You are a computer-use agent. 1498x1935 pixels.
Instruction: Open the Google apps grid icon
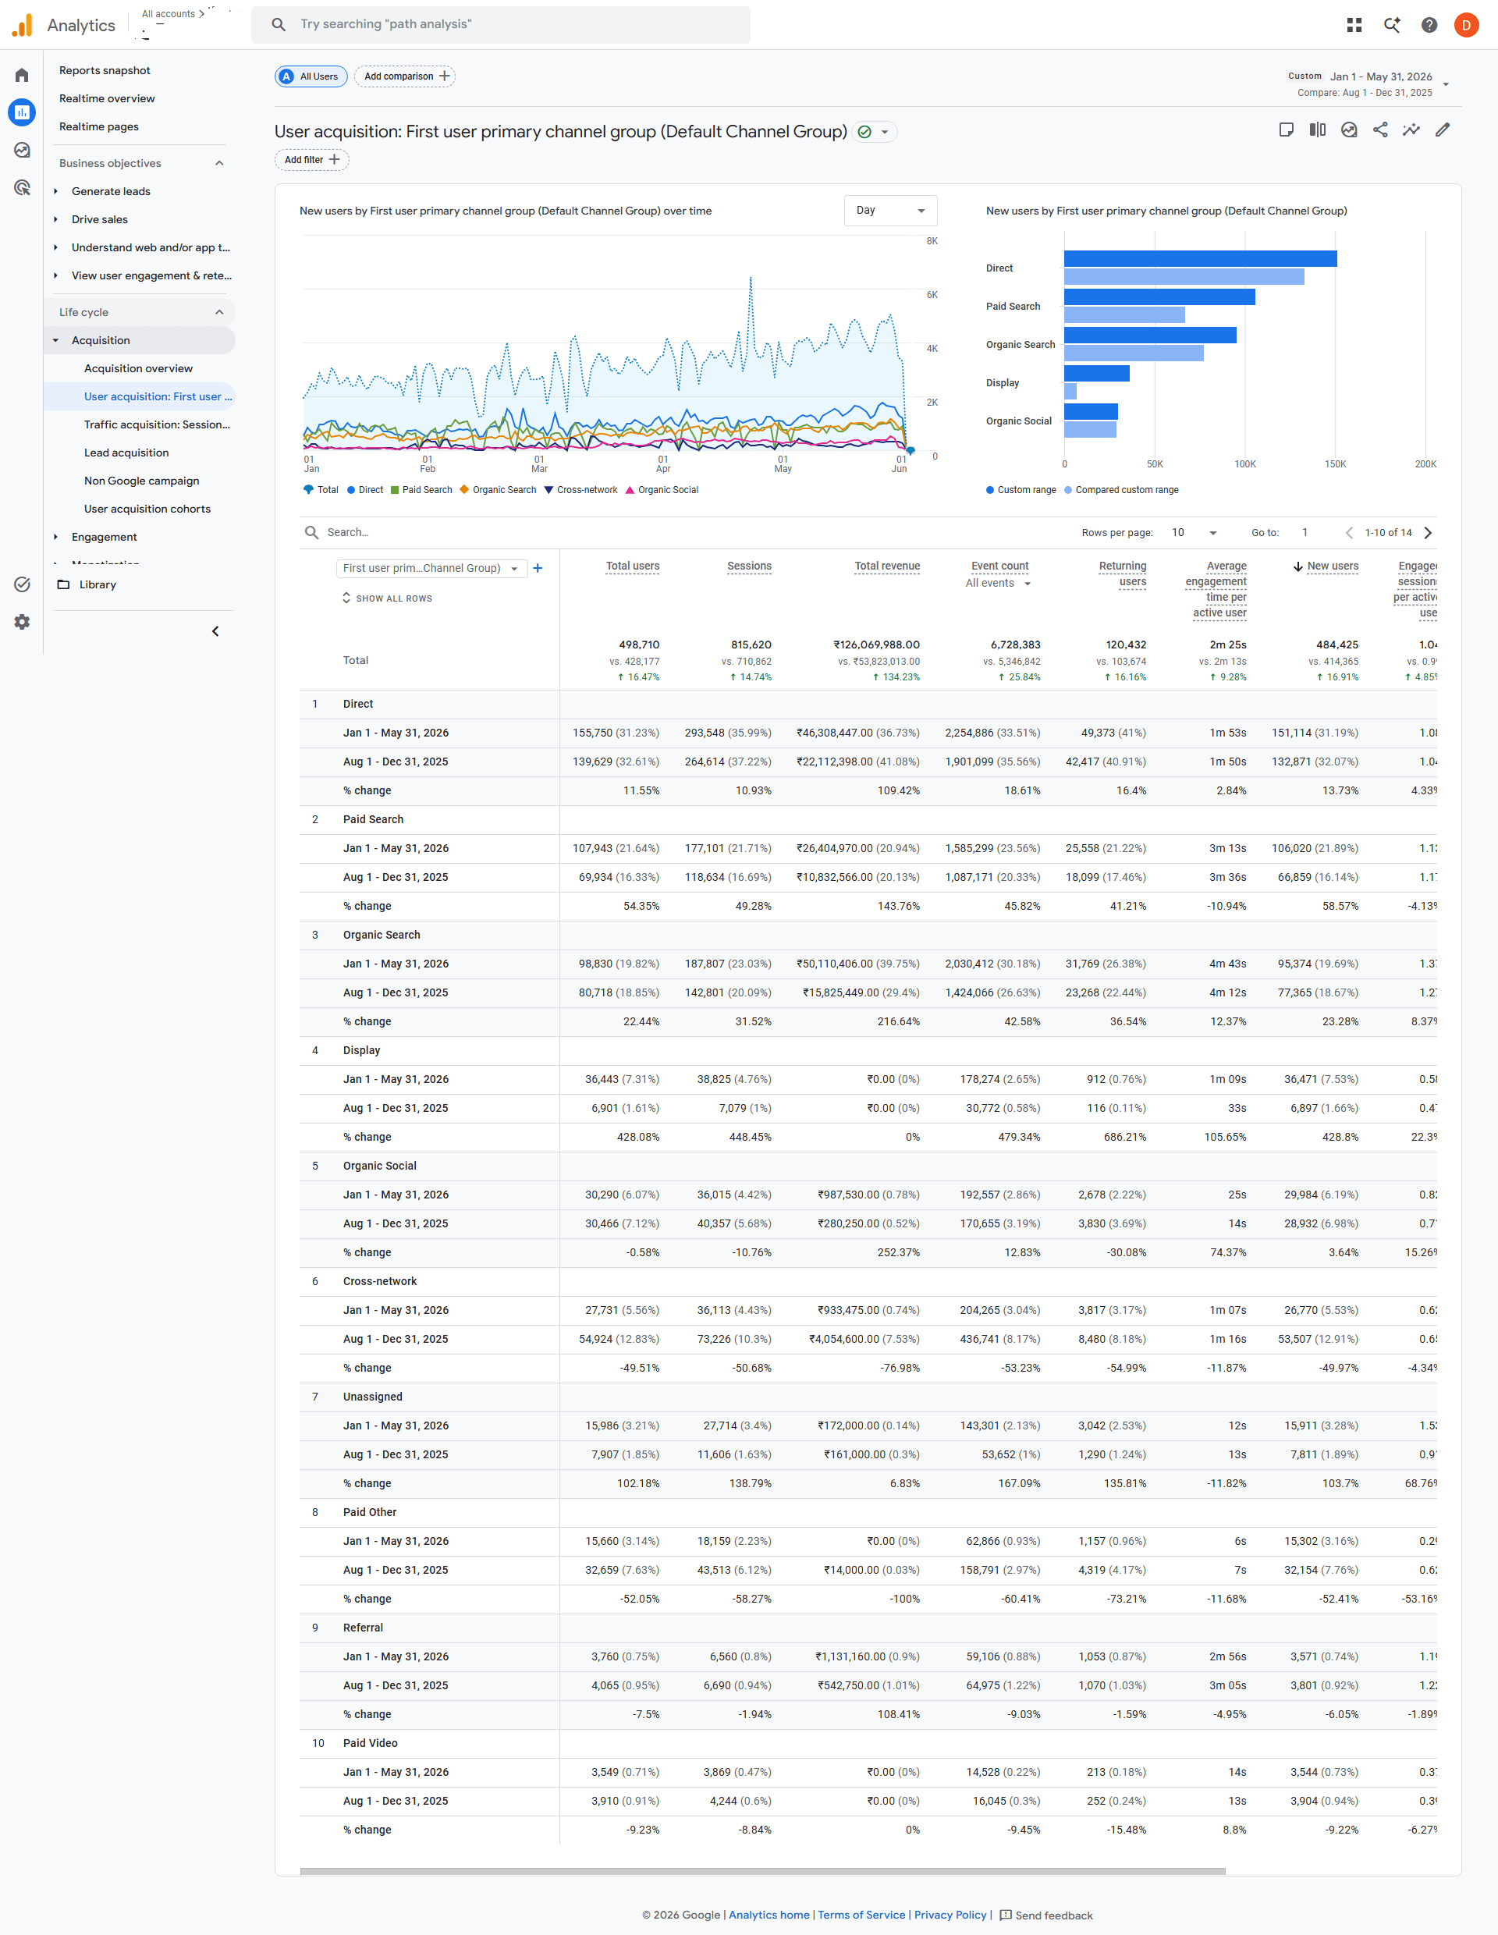(x=1354, y=25)
